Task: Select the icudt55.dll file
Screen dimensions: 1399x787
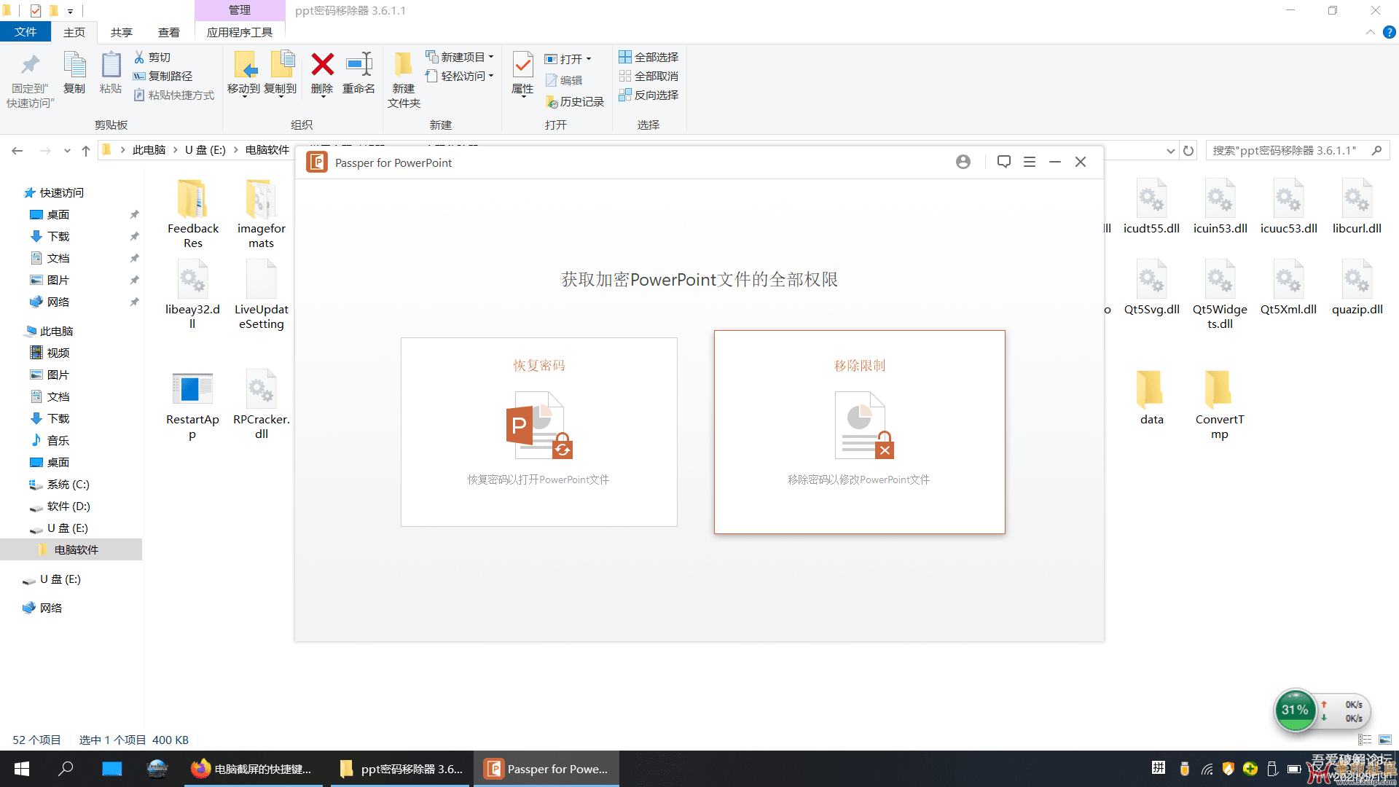Action: click(1151, 208)
